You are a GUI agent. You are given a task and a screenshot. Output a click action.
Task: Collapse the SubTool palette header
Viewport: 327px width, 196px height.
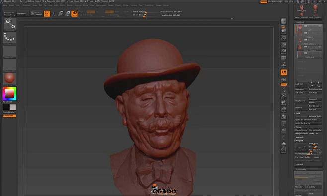tap(300, 22)
